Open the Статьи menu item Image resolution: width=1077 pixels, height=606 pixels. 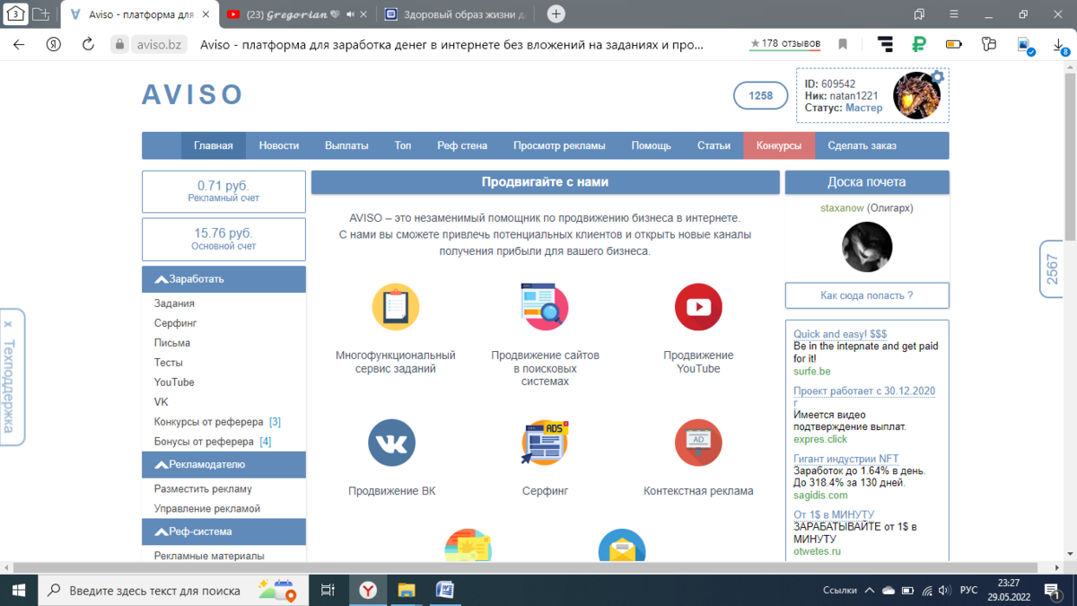714,145
